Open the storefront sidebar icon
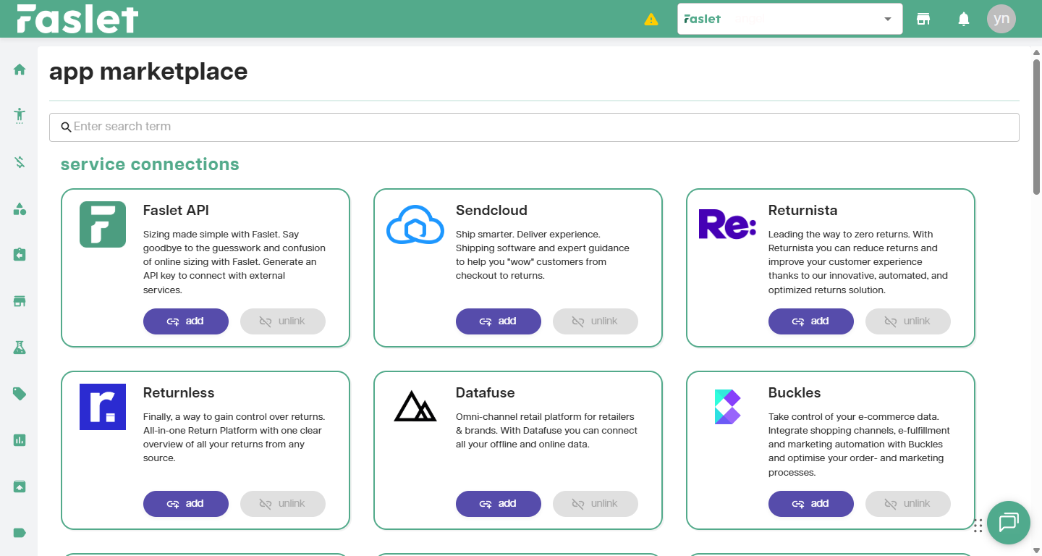 point(20,301)
